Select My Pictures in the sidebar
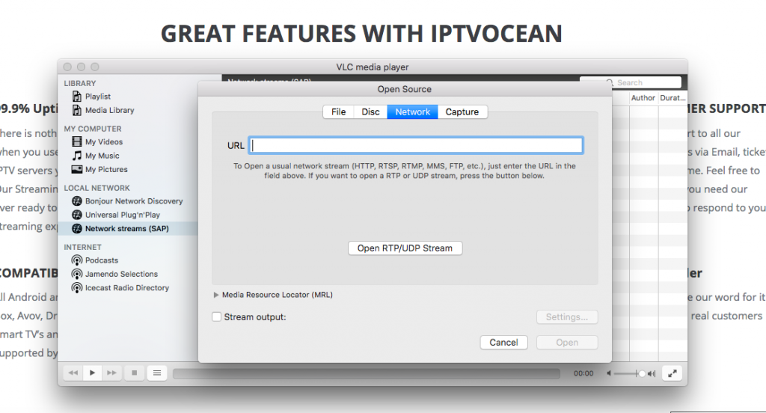 (99, 169)
